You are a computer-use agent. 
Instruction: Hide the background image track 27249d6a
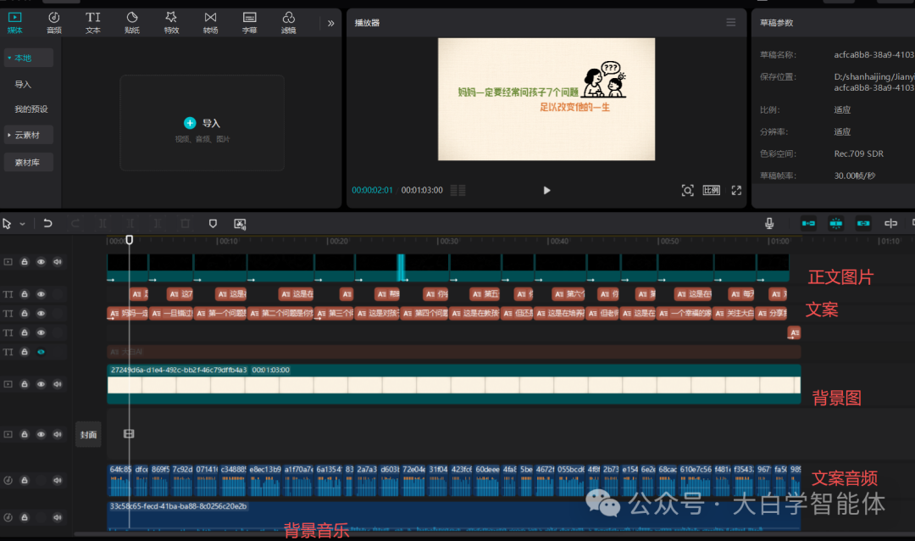(41, 384)
